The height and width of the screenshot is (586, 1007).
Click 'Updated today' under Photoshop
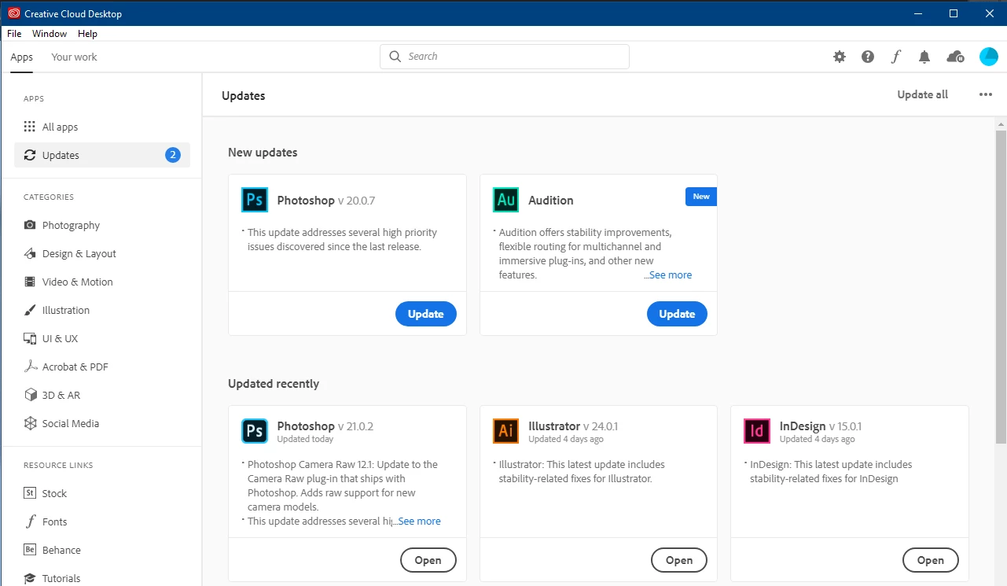[x=305, y=439]
